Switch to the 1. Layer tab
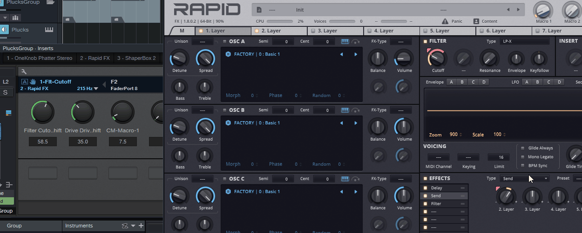The height and width of the screenshot is (233, 582). [x=224, y=31]
